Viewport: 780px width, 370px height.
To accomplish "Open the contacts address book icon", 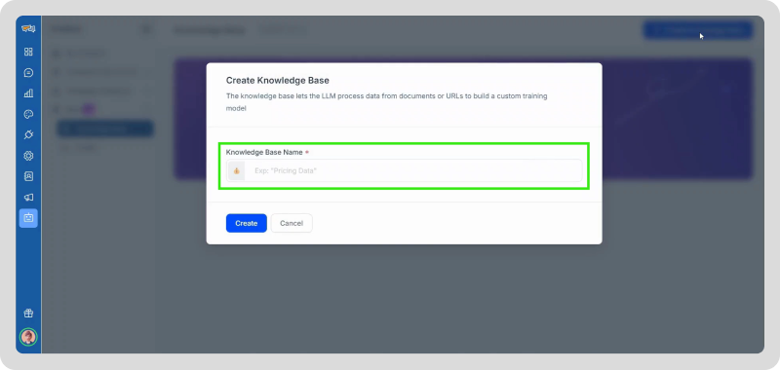I will coord(28,176).
